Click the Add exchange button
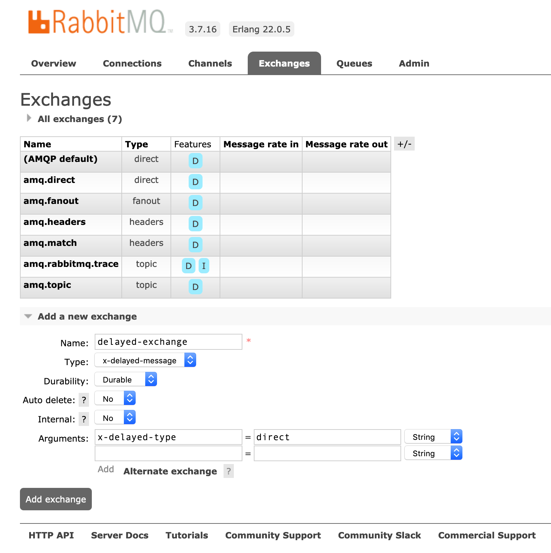Image resolution: width=551 pixels, height=553 pixels. [x=56, y=499]
